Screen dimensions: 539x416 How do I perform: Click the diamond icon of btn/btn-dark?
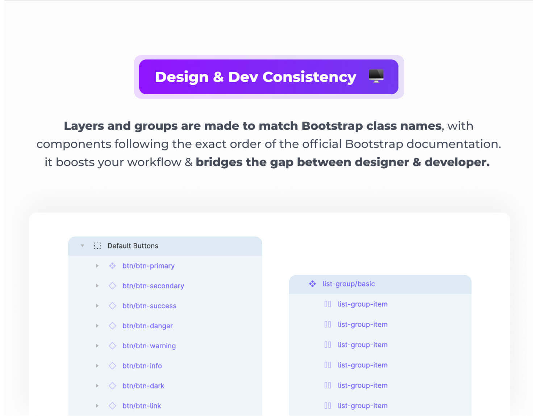click(x=112, y=386)
